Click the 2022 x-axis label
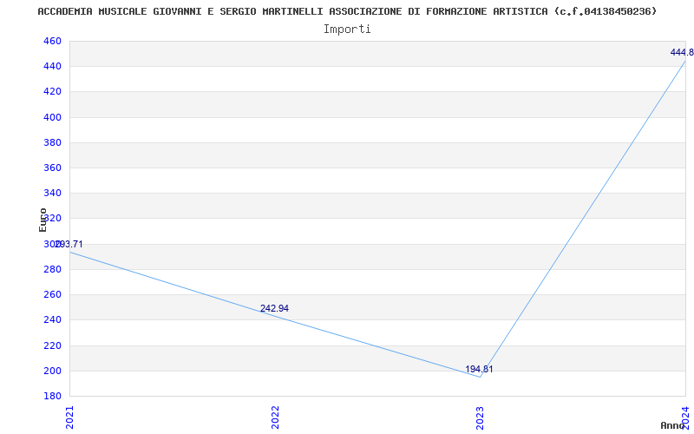Viewport: 694px width, 434px height. [275, 418]
